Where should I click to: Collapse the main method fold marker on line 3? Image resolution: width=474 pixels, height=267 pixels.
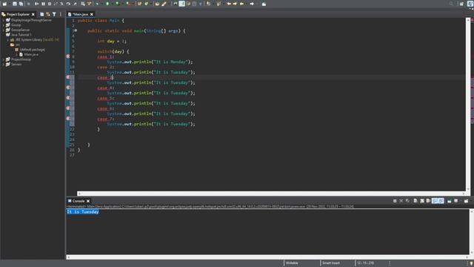click(x=76, y=30)
